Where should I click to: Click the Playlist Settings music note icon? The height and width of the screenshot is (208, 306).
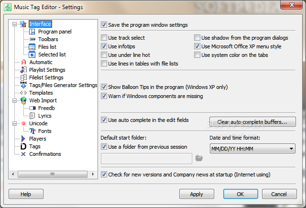click(x=23, y=70)
